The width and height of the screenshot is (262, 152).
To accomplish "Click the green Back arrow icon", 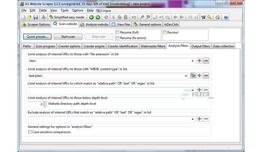I will (92, 17).
